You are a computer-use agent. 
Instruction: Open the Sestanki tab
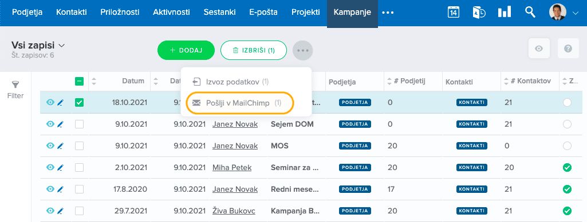219,13
